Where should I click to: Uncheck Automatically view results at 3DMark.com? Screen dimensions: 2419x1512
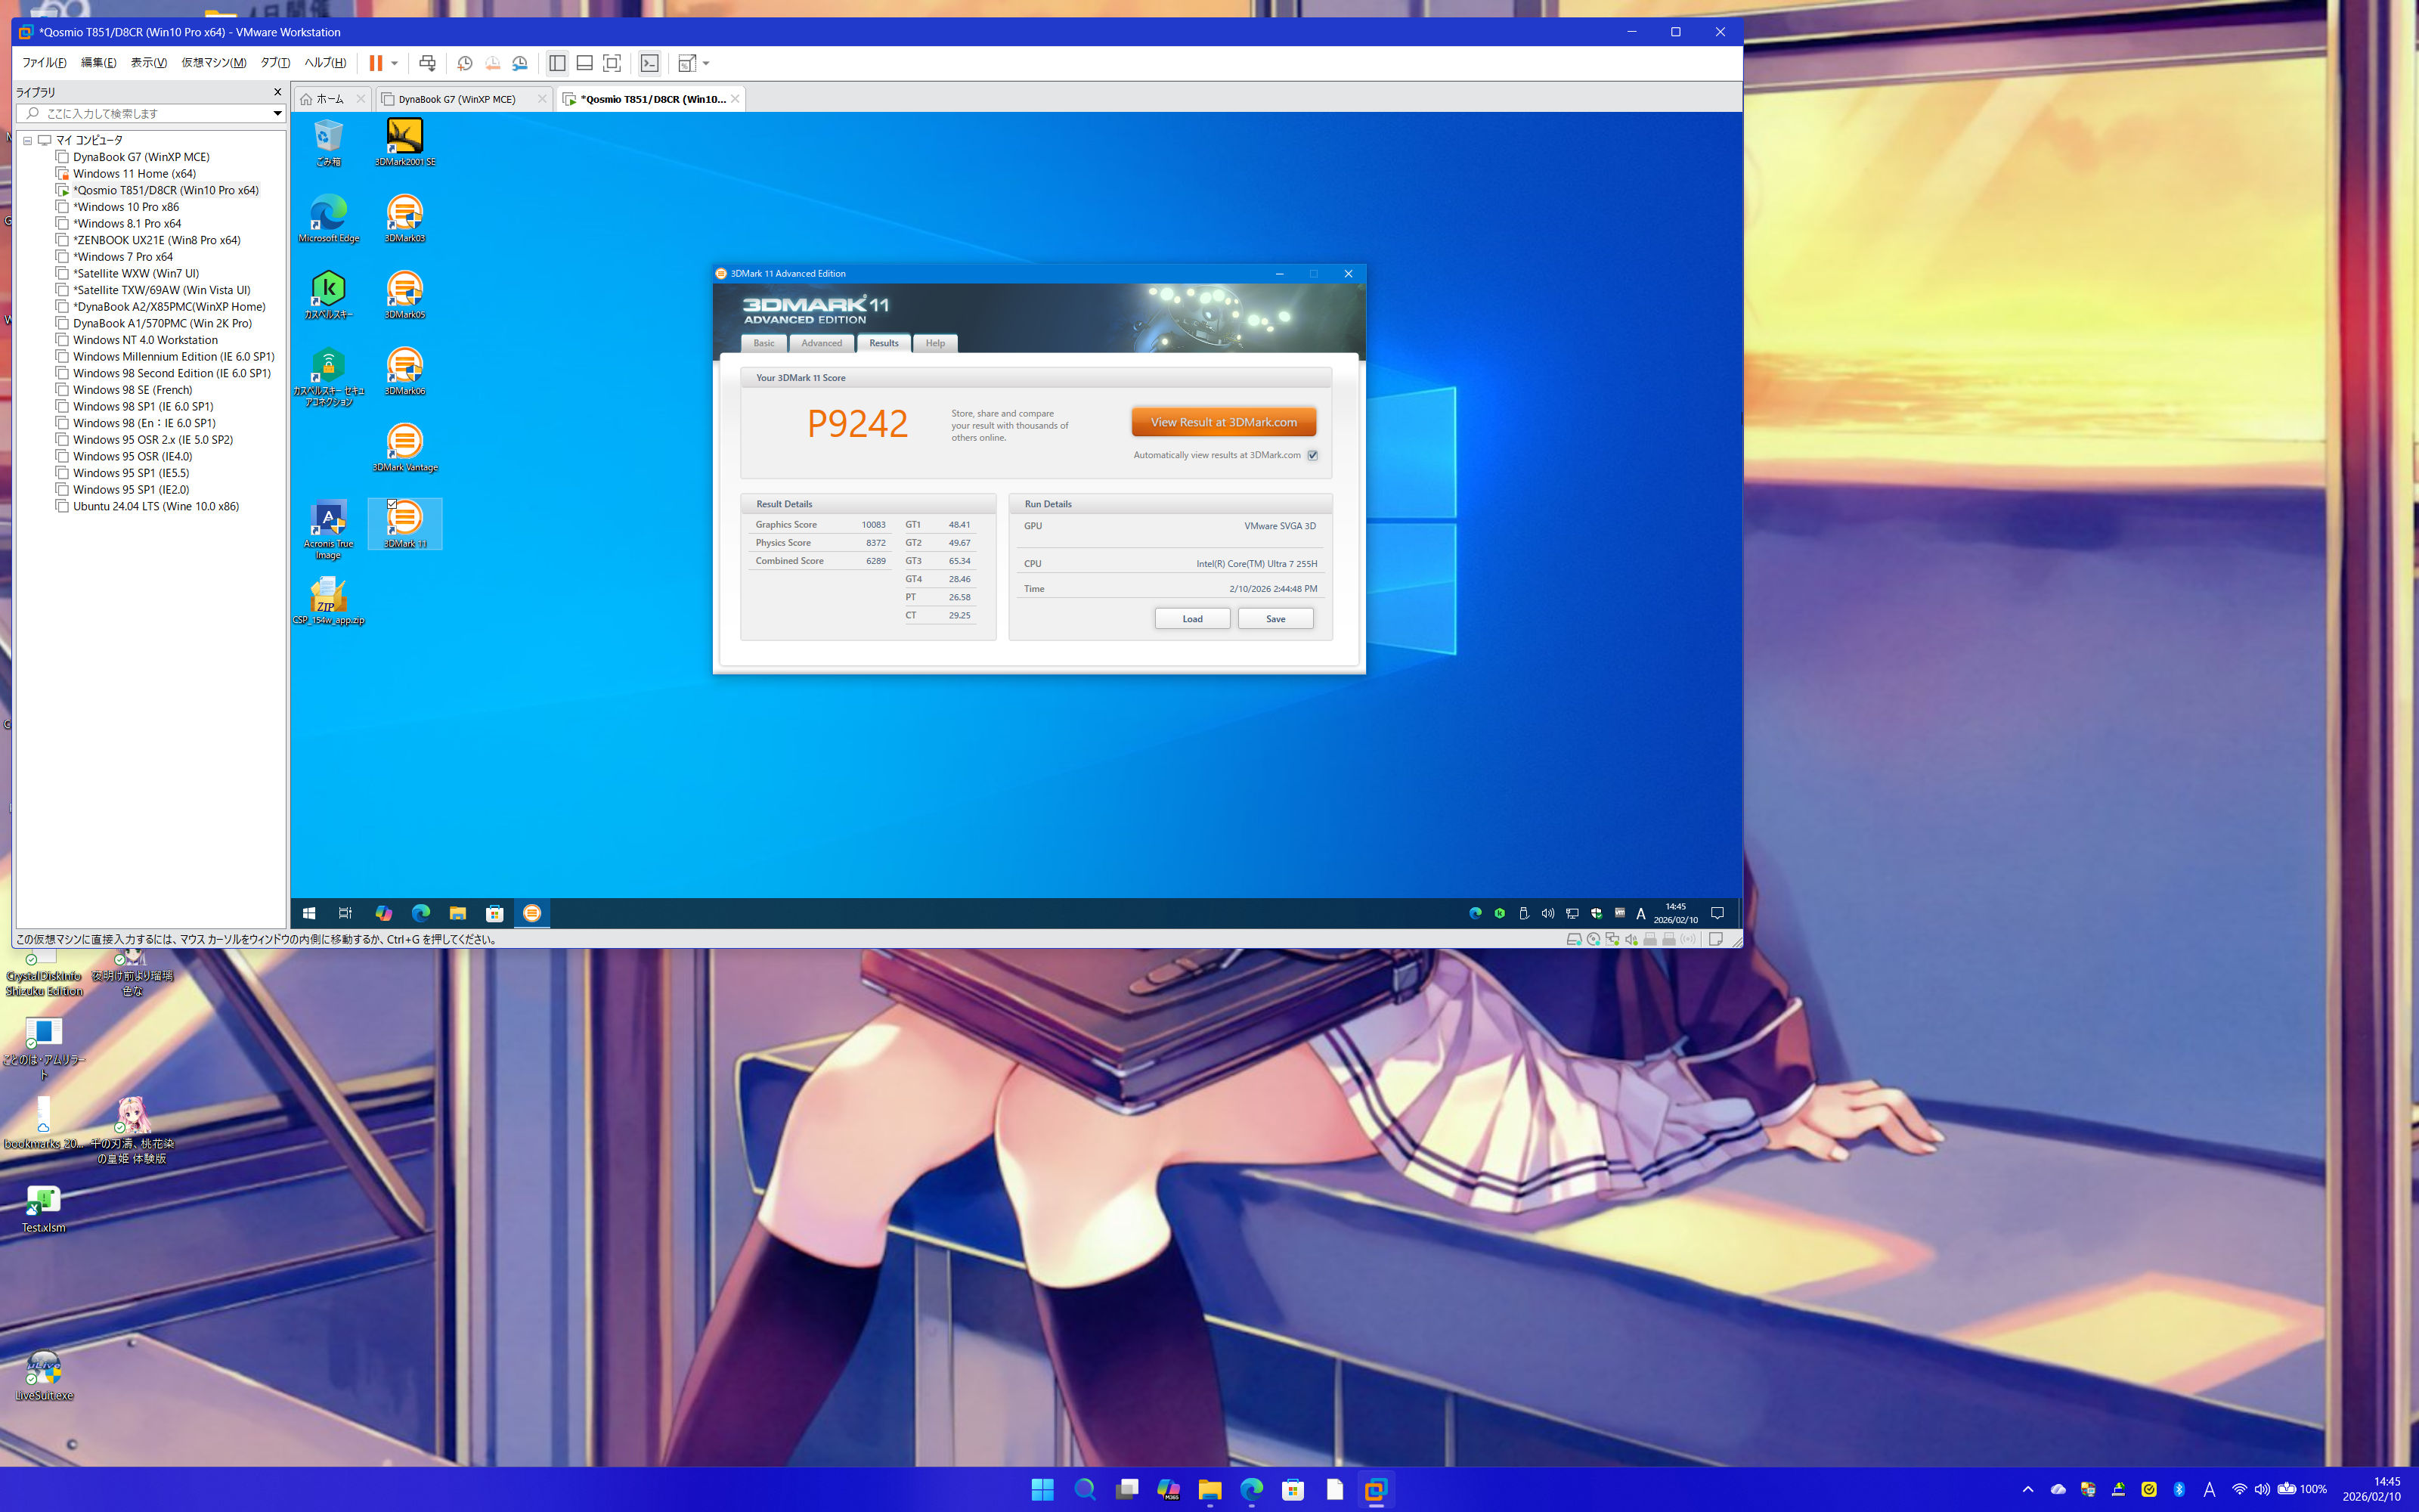click(1312, 455)
